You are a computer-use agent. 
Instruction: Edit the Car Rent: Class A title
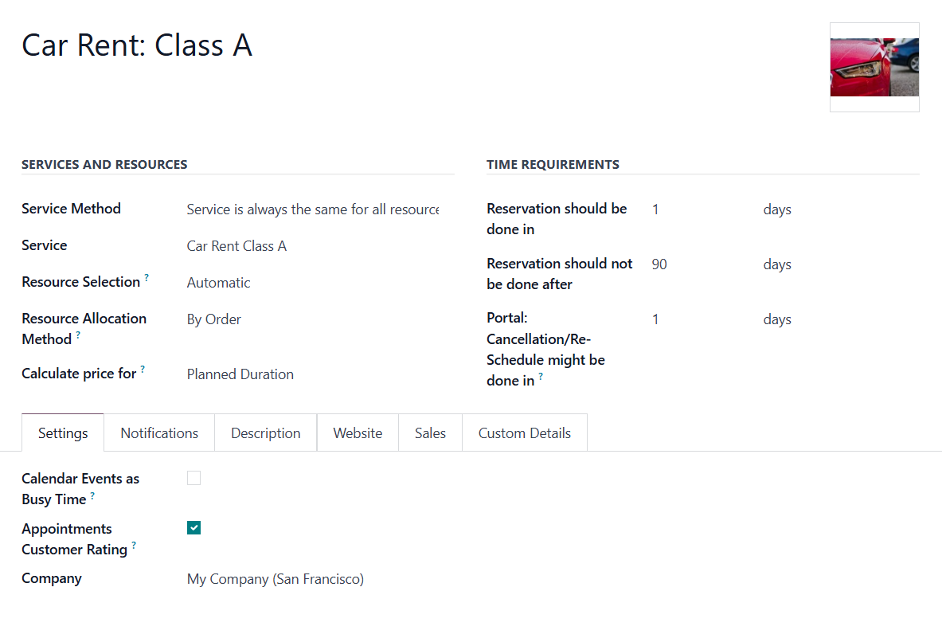[137, 45]
